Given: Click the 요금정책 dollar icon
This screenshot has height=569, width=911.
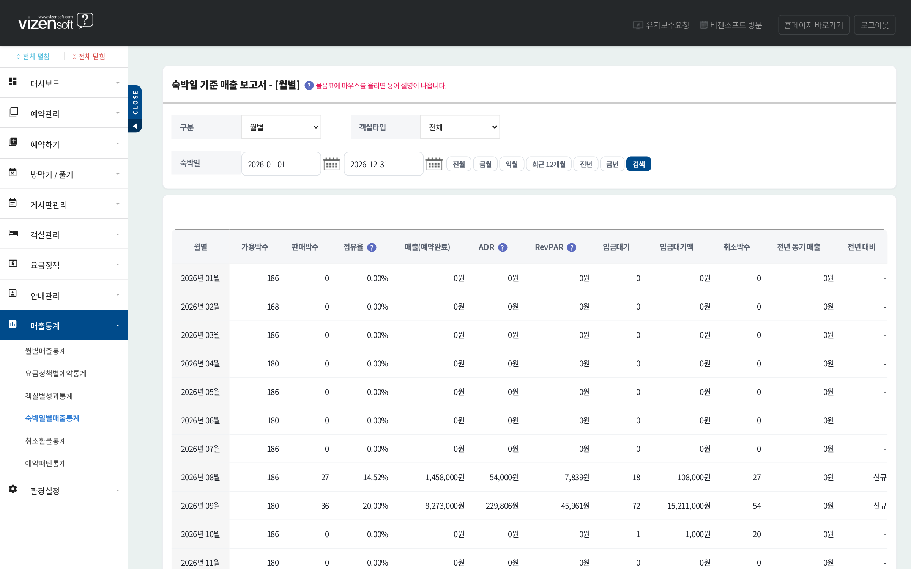Looking at the screenshot, I should pyautogui.click(x=13, y=263).
